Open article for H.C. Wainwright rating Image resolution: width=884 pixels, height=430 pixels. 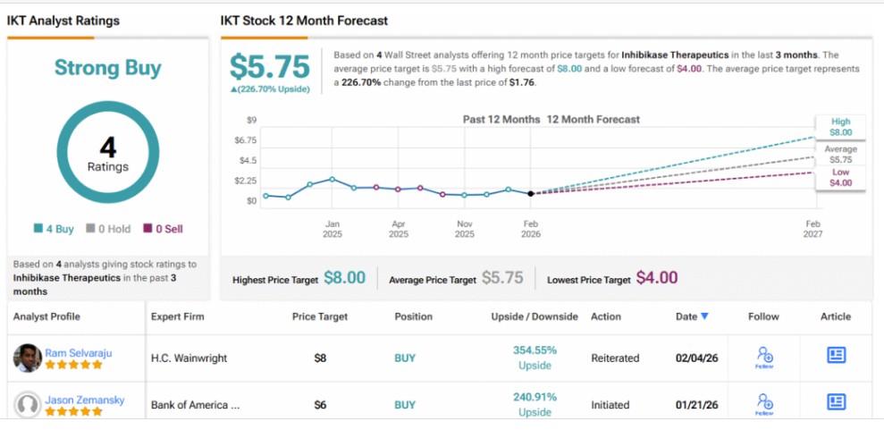836,355
